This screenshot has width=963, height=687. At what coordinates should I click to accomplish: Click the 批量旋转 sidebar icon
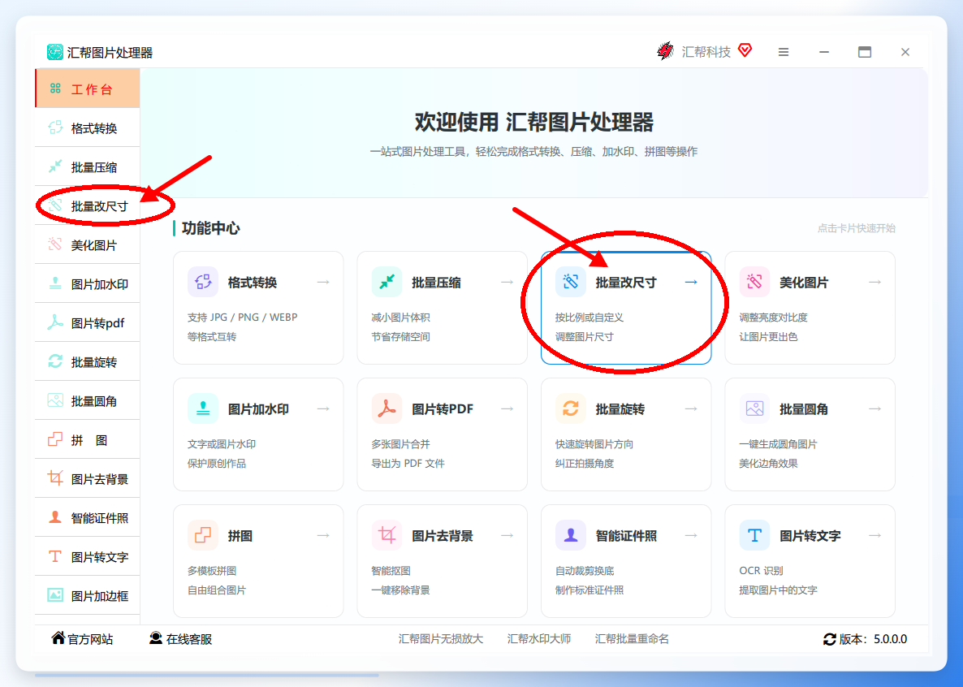pos(55,361)
